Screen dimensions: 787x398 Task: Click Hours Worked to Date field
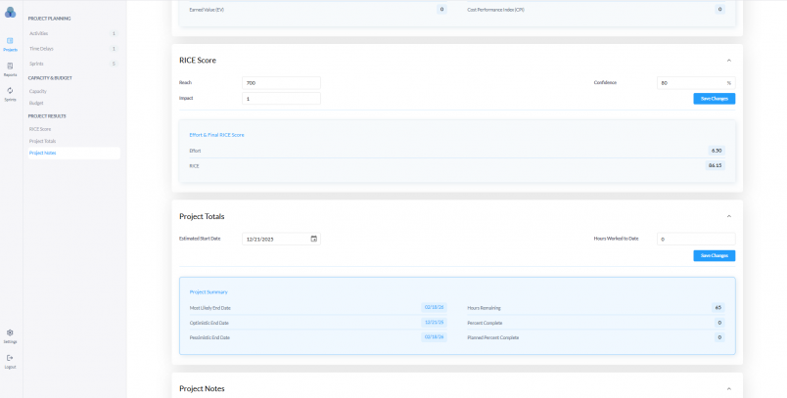click(695, 239)
